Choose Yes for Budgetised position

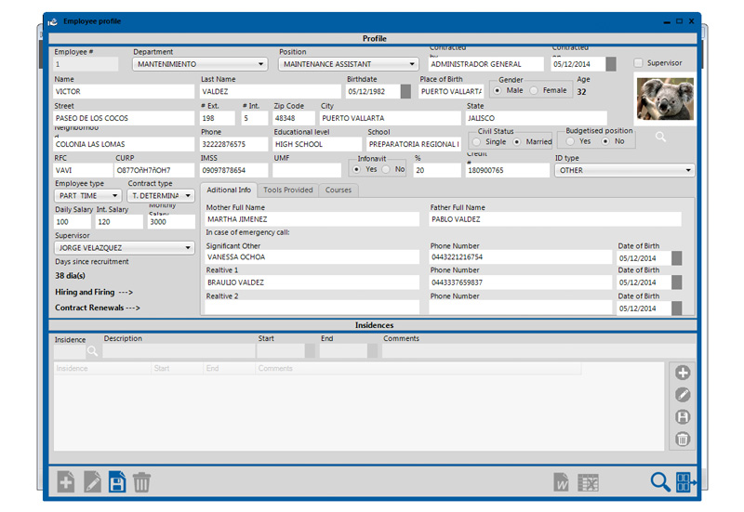coord(571,142)
